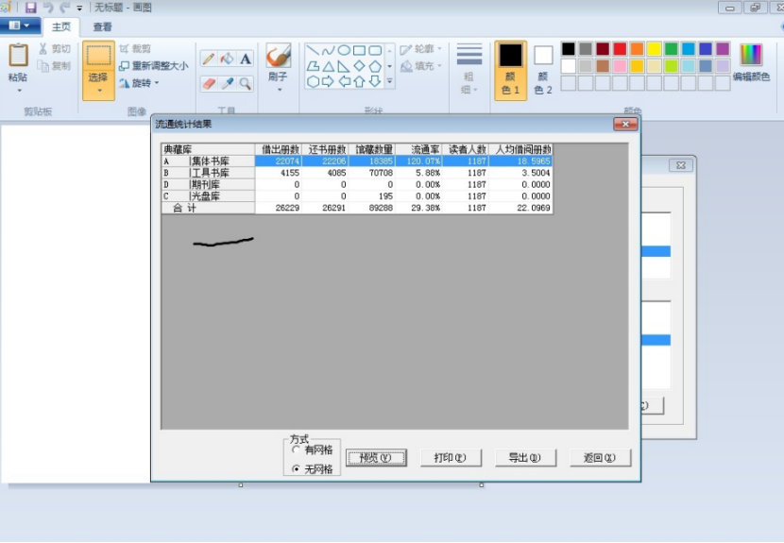Click the Save icon in quick access toolbar
The image size is (784, 543).
[x=30, y=8]
